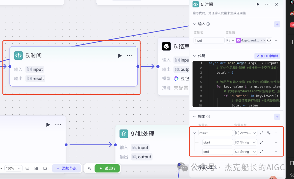Click the plus icon in the browser sidebar
This screenshot has height=179, width=294.
click(292, 42)
